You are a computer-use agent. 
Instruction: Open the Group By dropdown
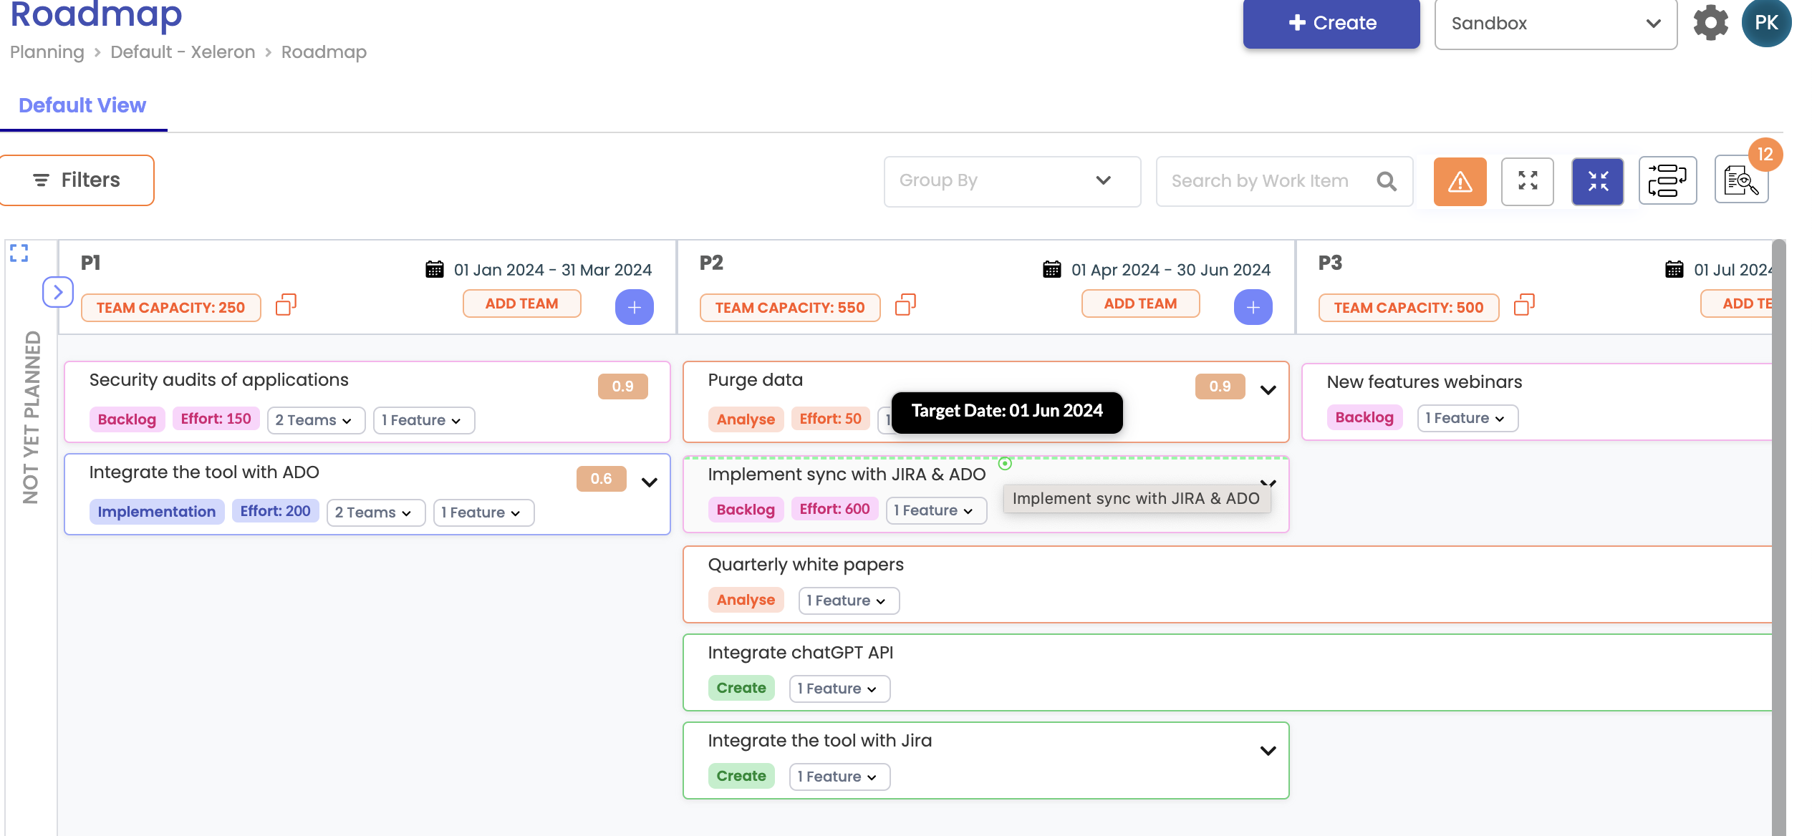tap(1011, 181)
